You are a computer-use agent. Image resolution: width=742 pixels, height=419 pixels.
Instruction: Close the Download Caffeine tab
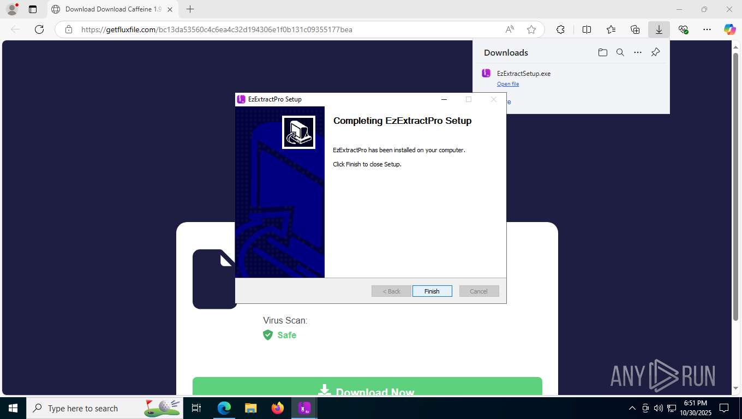coord(170,9)
